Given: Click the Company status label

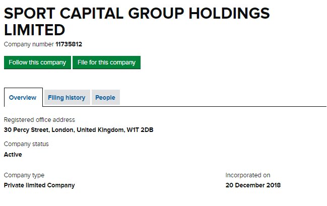Looking at the screenshot, I should tap(26, 144).
